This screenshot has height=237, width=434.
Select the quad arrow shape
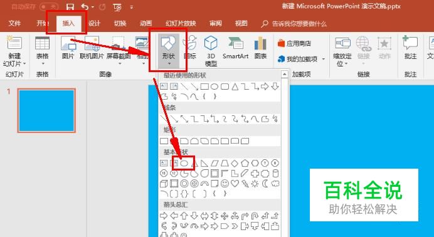(x=225, y=216)
